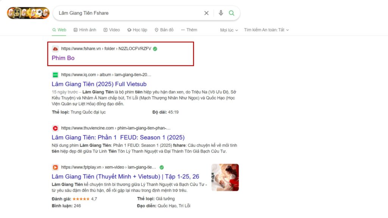This screenshot has height=218, width=388.
Task: Click the Bản đồ map pin icon
Action: pos(156,30)
